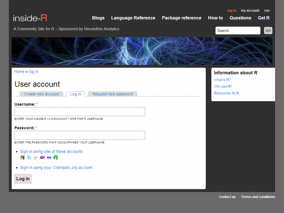Switch to Create new account tab
Image resolution: width=284 pixels, height=213 pixels.
41,94
